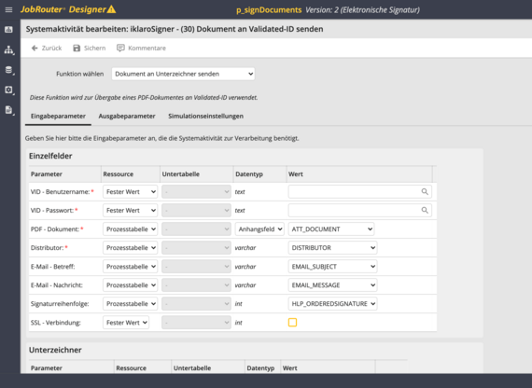Viewport: 532px width, 388px height.
Task: Expand the Anhangsfeld datatype dropdown
Action: click(x=259, y=229)
